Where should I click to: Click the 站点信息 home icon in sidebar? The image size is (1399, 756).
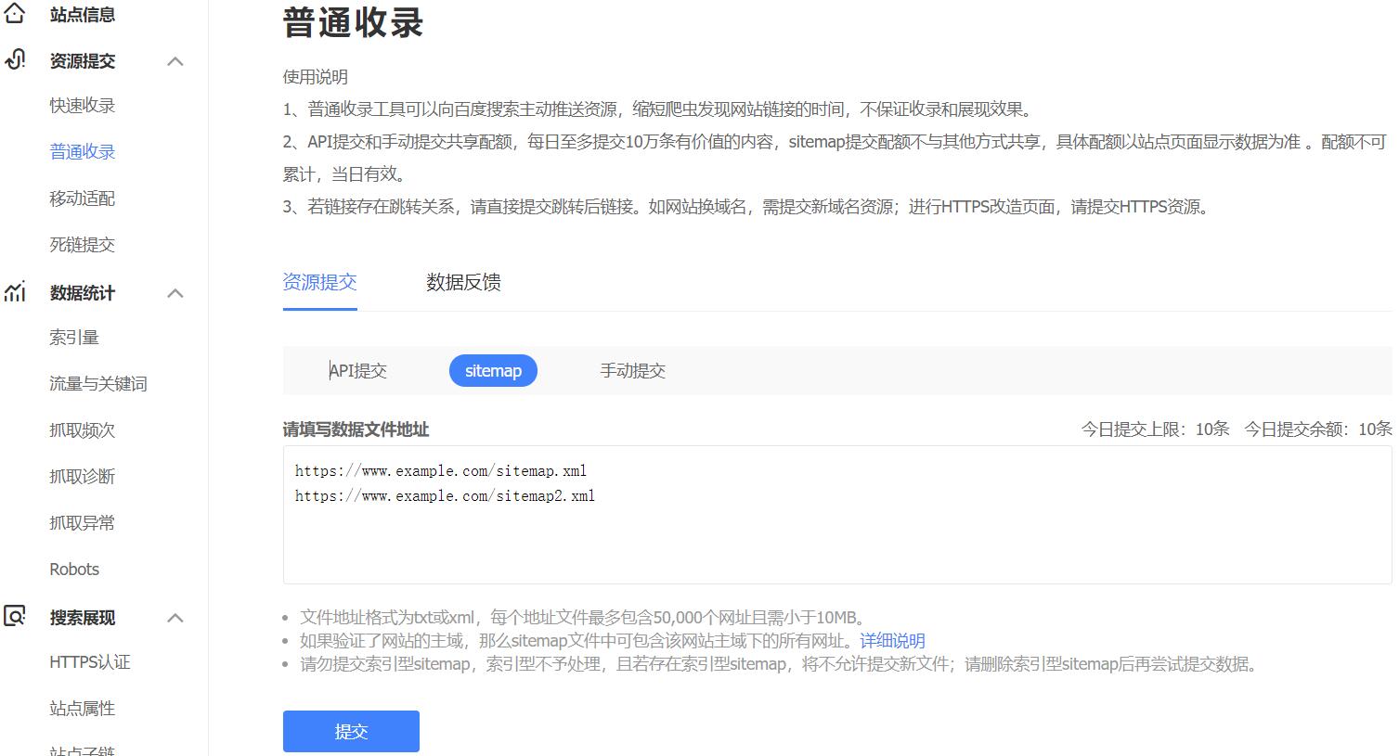pyautogui.click(x=14, y=14)
